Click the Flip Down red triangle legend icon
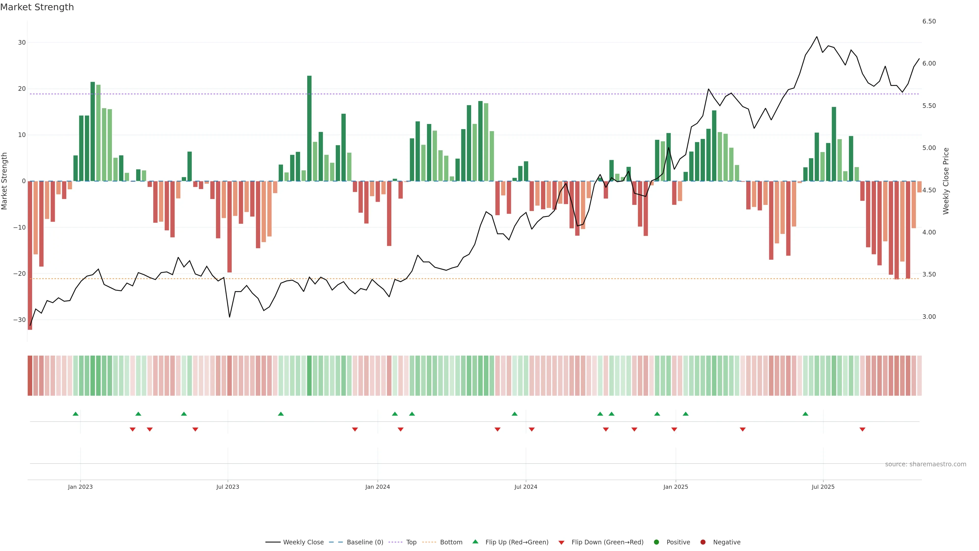 click(x=561, y=542)
